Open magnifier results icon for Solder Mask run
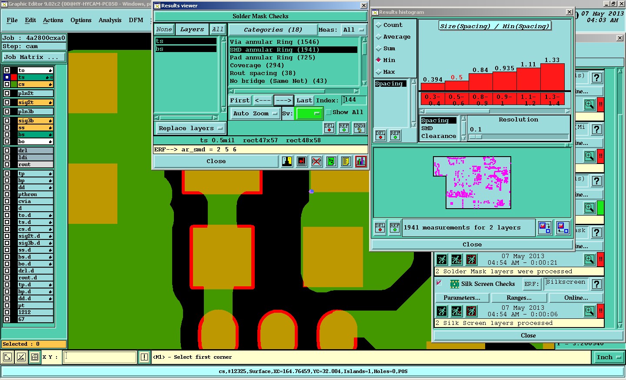626x380 pixels. pyautogui.click(x=589, y=259)
